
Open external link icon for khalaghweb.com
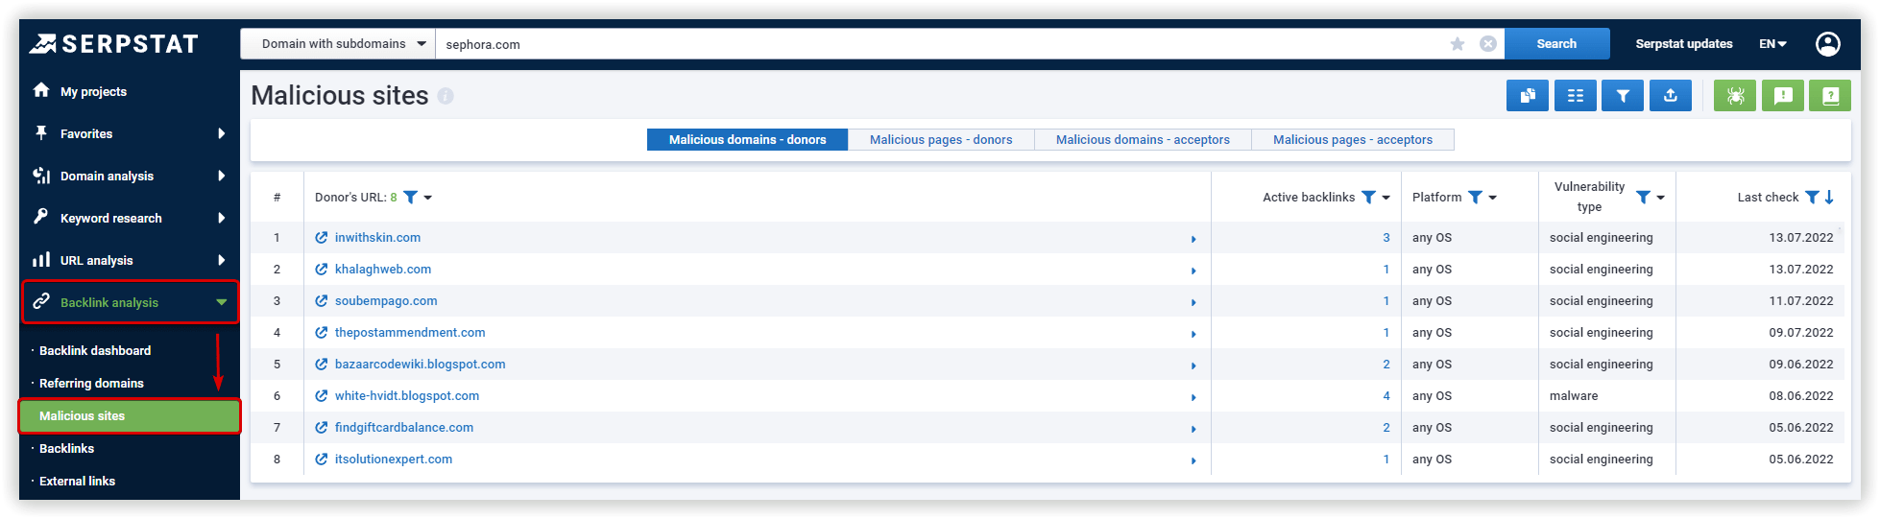[322, 270]
